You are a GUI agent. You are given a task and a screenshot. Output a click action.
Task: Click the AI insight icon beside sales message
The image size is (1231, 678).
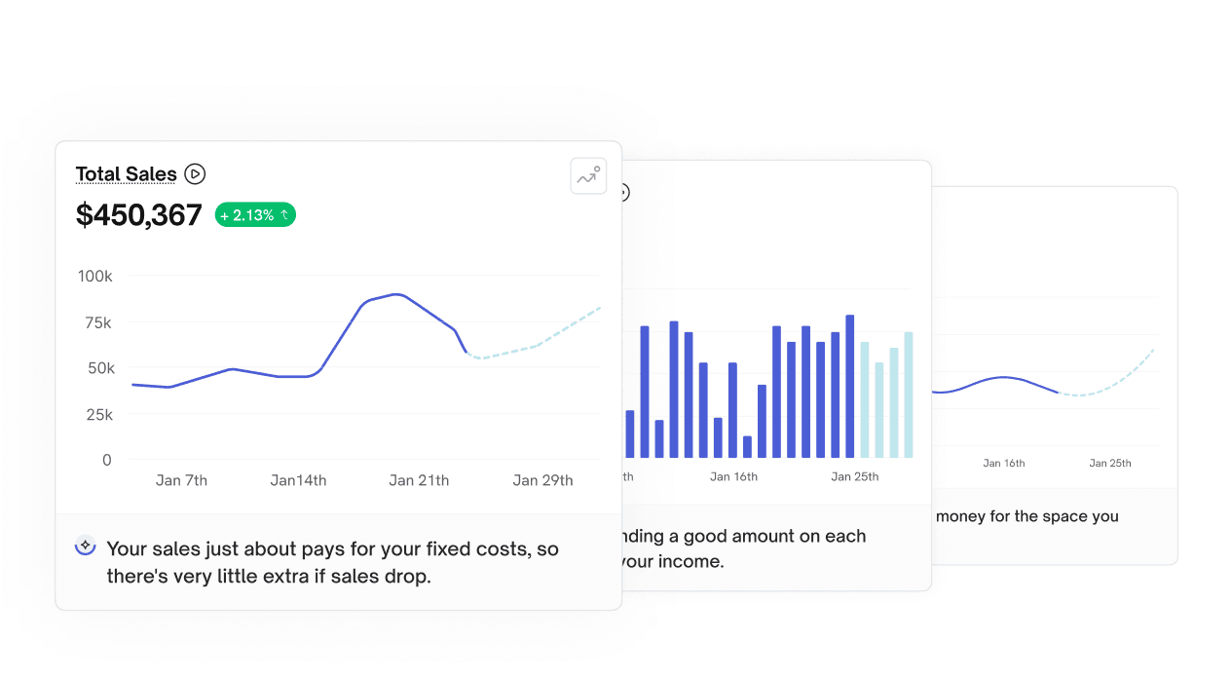85,546
